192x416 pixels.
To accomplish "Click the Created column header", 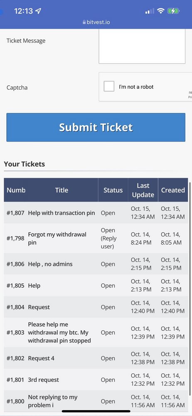I will [x=173, y=190].
